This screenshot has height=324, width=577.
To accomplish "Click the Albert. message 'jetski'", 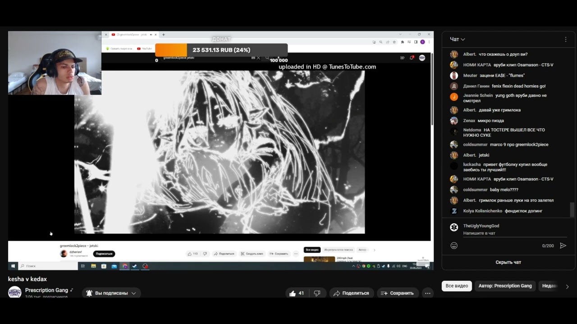I will point(484,155).
